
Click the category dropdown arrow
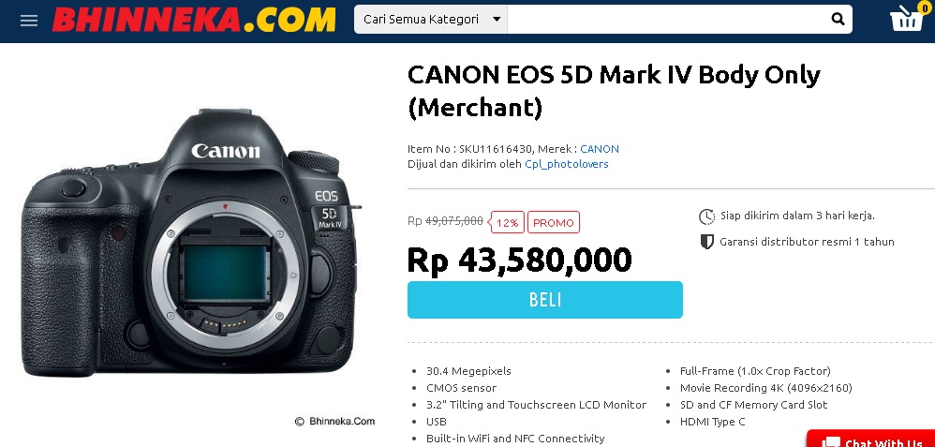tap(497, 19)
